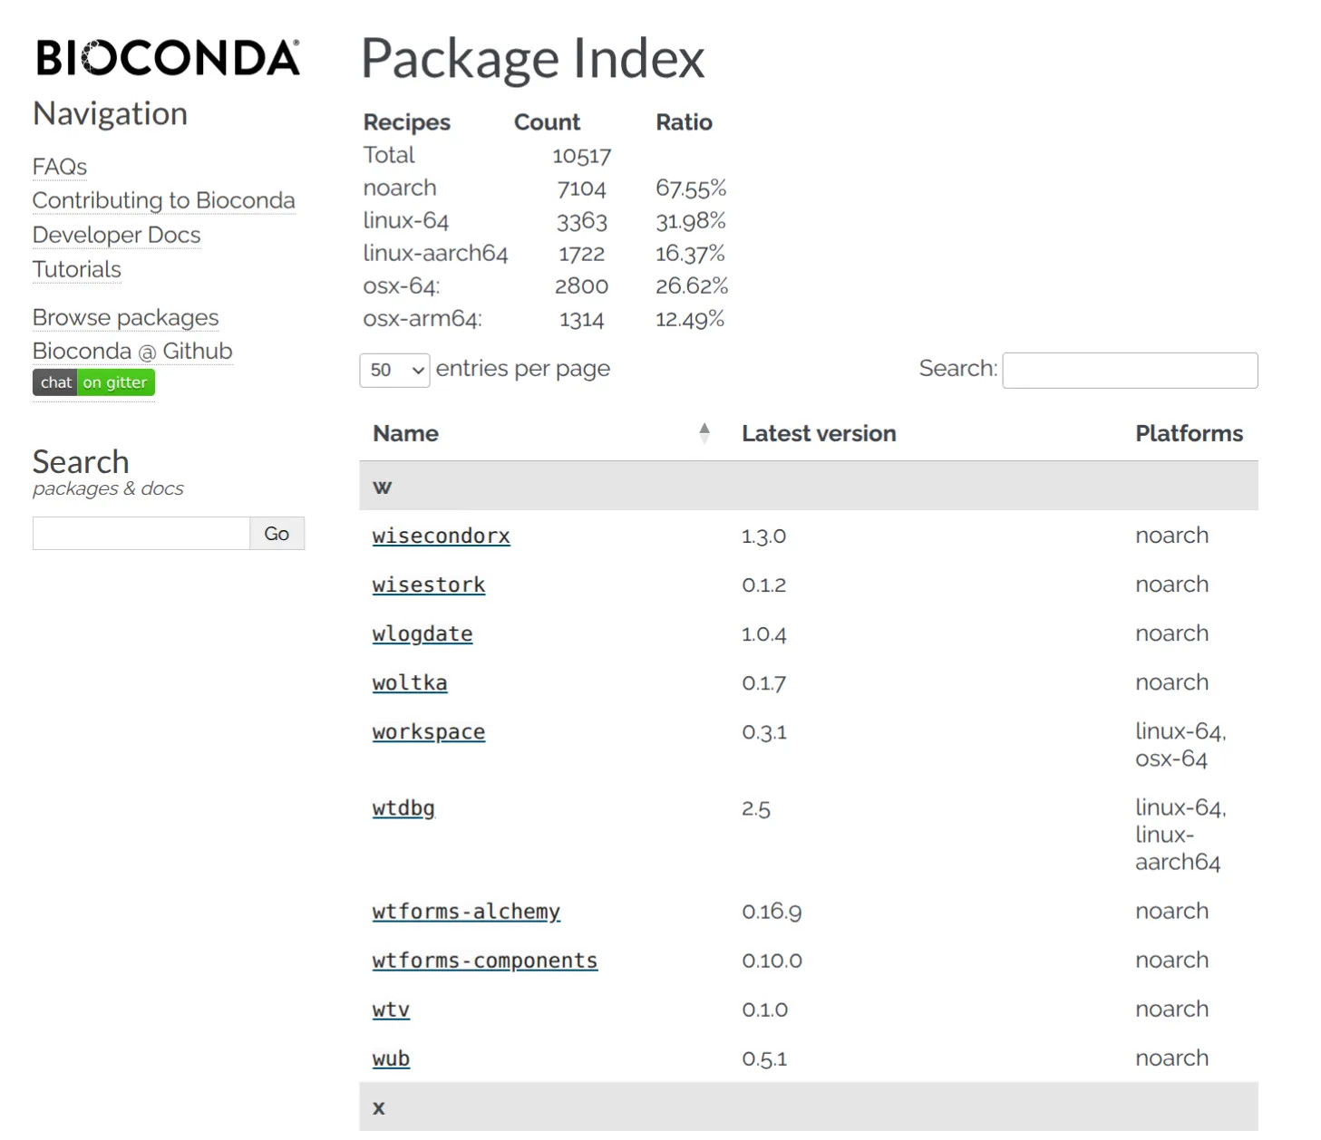
Task: Open the wtforms-alchemy package link
Action: click(466, 911)
